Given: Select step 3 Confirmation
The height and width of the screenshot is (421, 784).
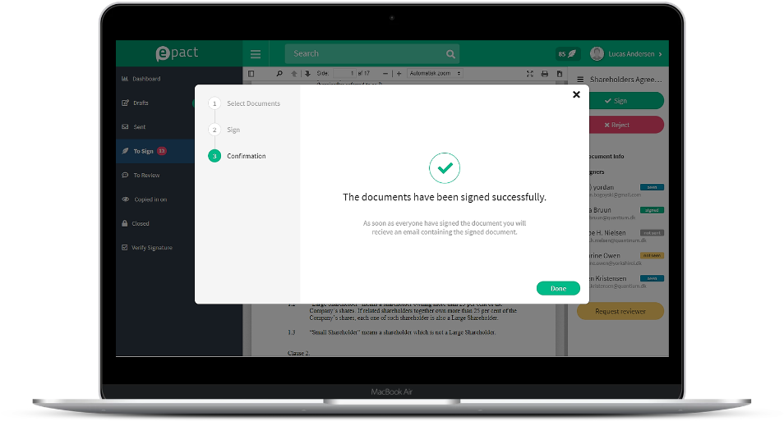Looking at the screenshot, I should tap(237, 156).
